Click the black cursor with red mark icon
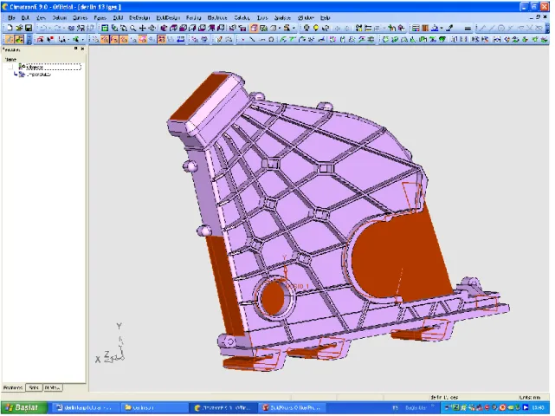Screen dimensions: 555x416 tap(50, 39)
